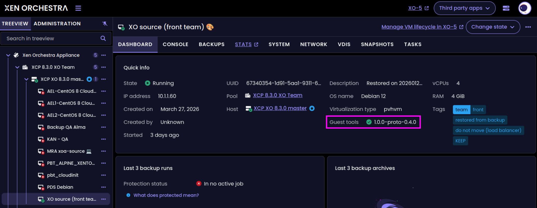Open more options for pbt_cloudinit
This screenshot has width=537, height=208.
(x=104, y=175)
